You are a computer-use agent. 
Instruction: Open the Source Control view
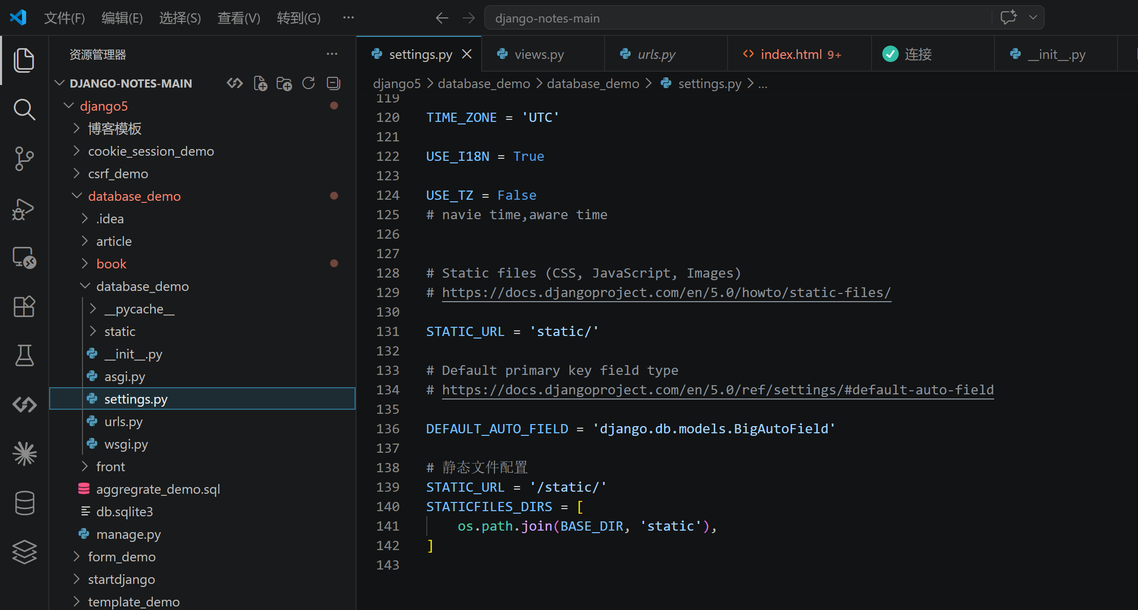point(24,158)
